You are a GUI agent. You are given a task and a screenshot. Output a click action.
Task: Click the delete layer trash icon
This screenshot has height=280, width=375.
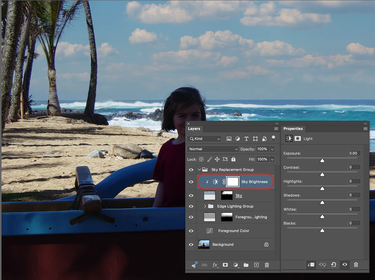[x=267, y=265]
